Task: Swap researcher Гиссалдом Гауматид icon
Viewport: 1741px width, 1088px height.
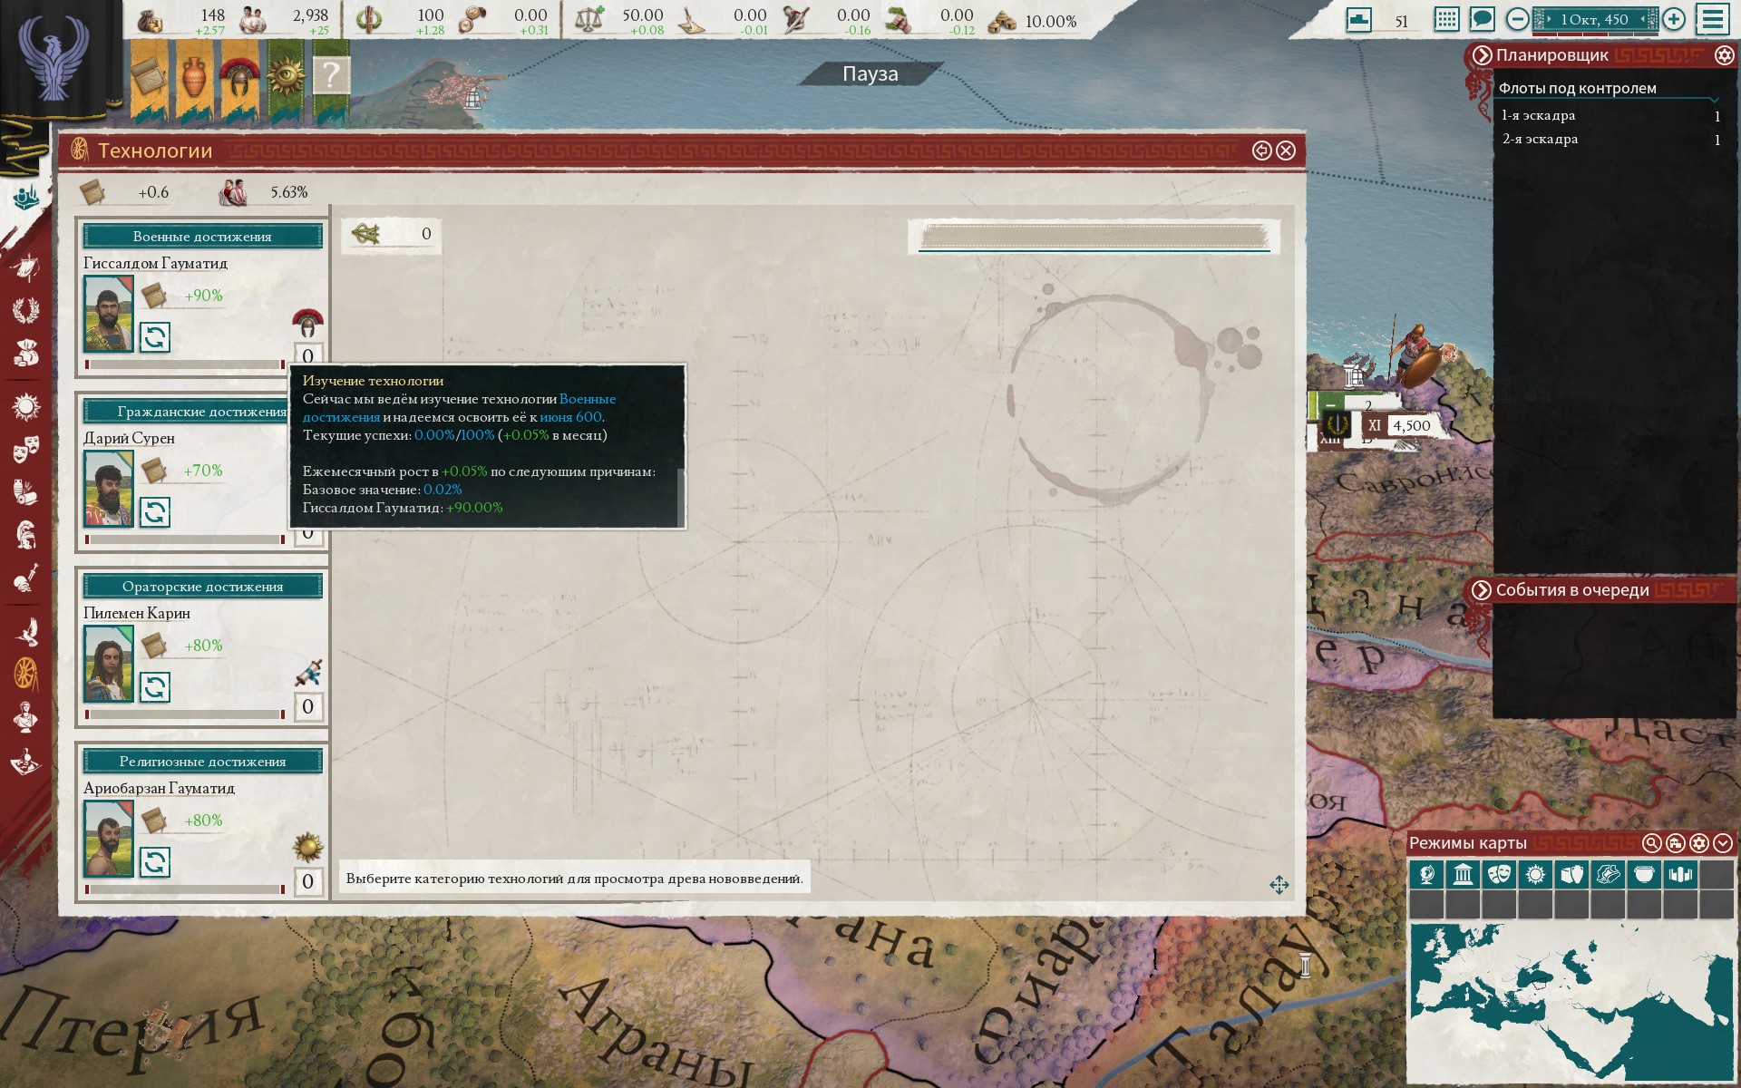Action: tap(155, 337)
